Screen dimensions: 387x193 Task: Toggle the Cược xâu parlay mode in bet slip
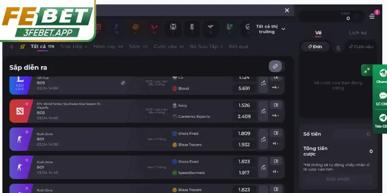361,47
